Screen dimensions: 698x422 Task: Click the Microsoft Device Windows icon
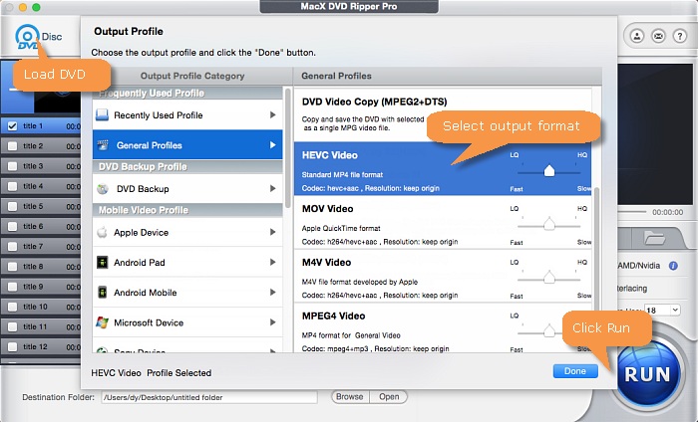(103, 322)
